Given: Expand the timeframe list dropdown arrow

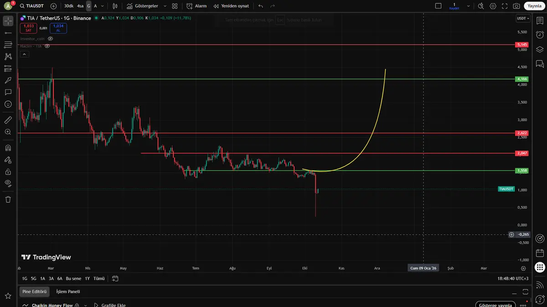Looking at the screenshot, I should 102,6.
